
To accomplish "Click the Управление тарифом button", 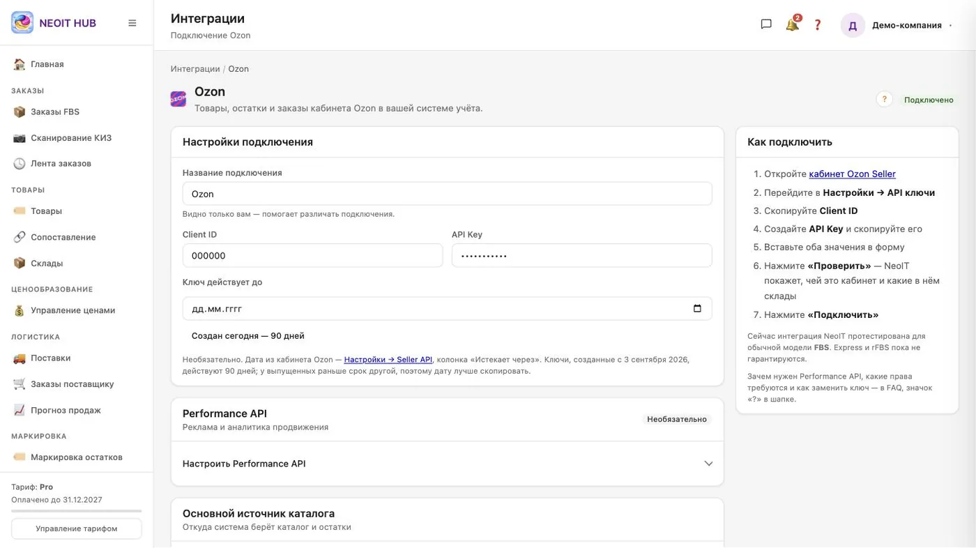I will pyautogui.click(x=77, y=528).
